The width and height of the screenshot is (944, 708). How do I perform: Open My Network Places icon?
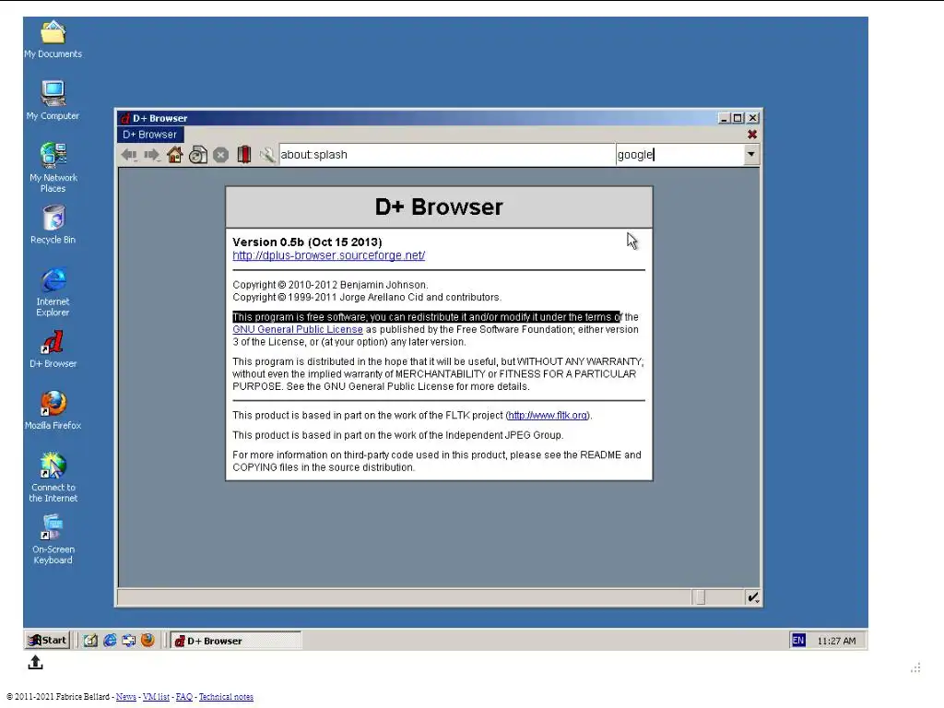click(x=53, y=168)
